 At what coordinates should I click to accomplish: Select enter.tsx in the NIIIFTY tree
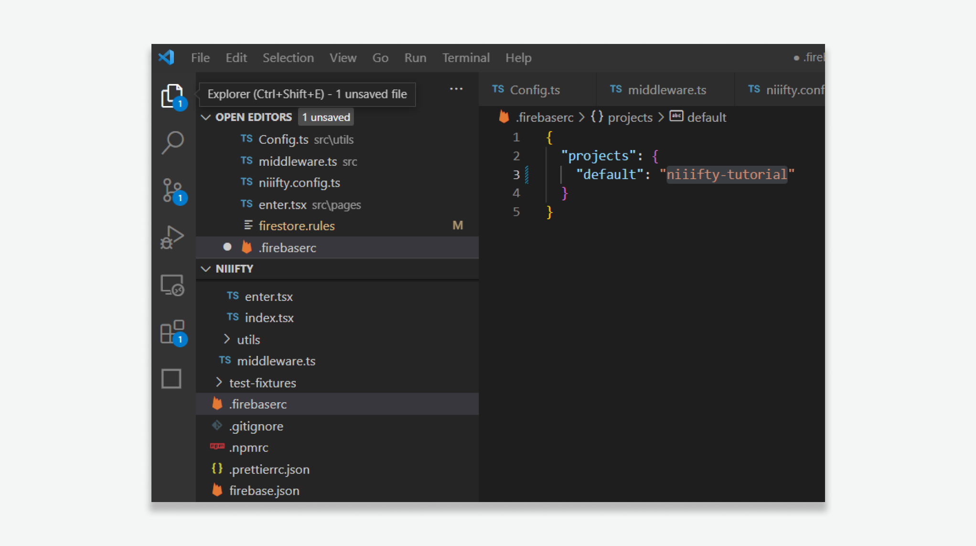(x=337, y=296)
